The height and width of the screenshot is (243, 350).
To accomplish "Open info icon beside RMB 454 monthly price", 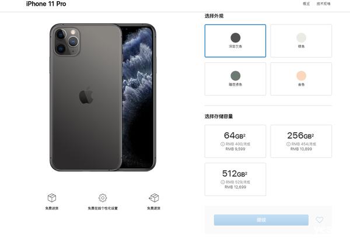I will pyautogui.click(x=288, y=145).
